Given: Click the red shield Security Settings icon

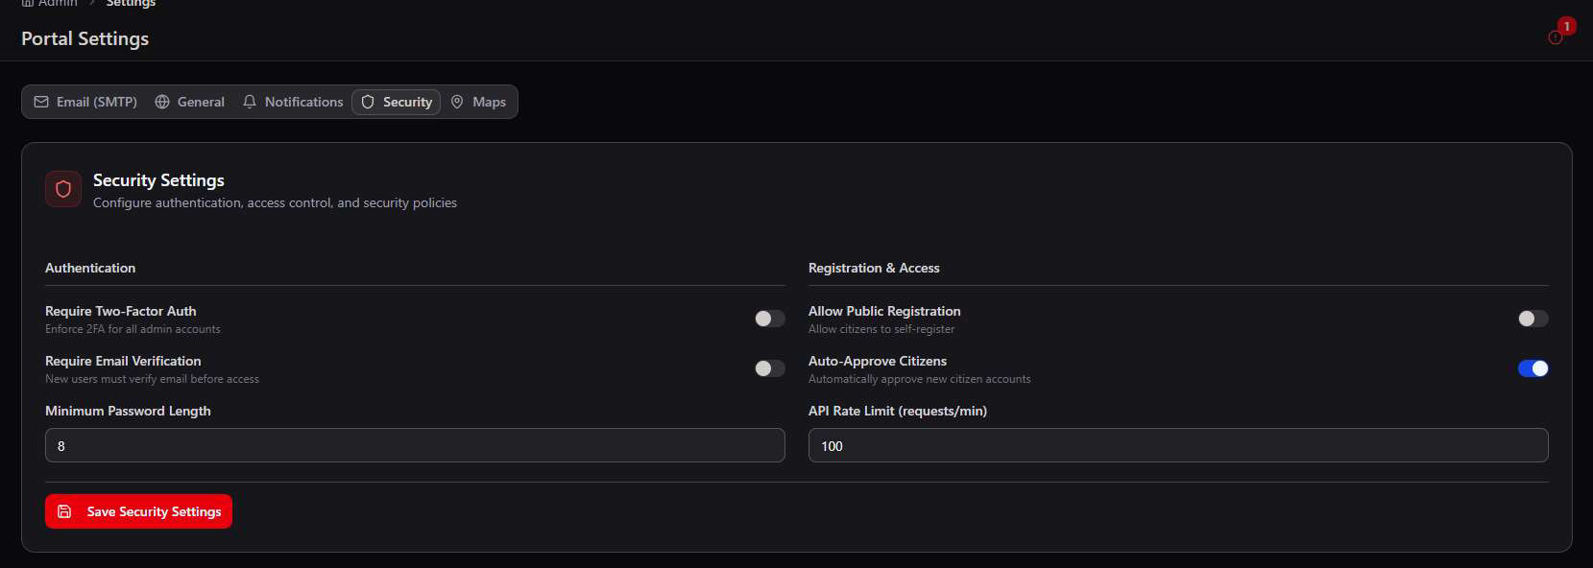Looking at the screenshot, I should pos(63,189).
